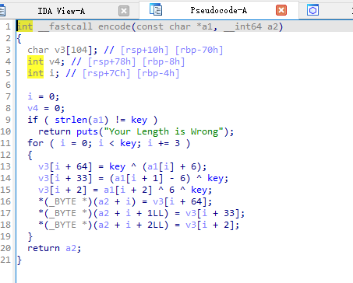Click the strlen call on line 9
Screen dimensions: 353x283
[71, 120]
